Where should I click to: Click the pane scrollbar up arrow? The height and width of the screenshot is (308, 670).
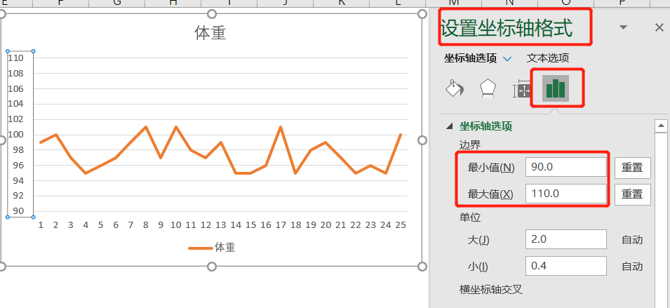click(660, 126)
